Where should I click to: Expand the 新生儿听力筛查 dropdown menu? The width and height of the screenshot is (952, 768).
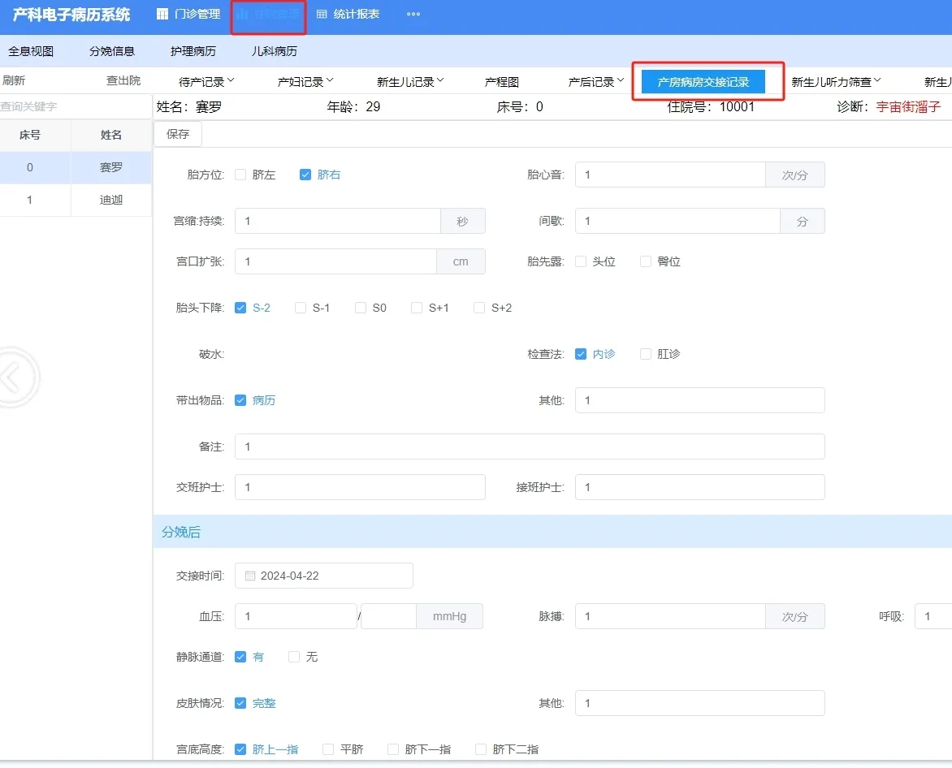click(x=836, y=81)
